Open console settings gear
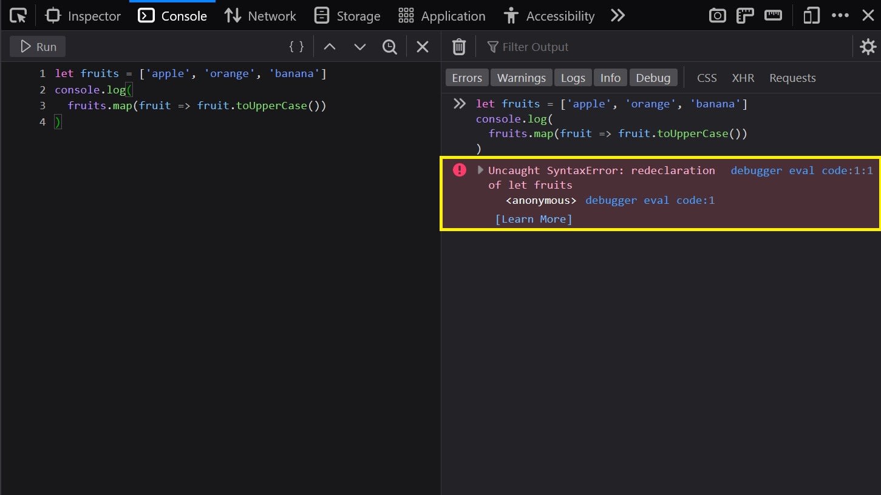 tap(868, 47)
